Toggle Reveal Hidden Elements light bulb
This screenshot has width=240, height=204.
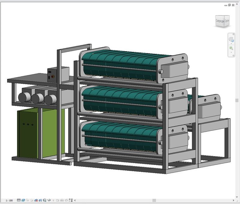click(x=53, y=201)
